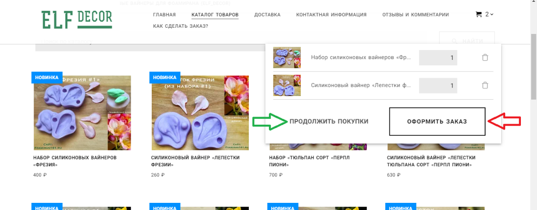This screenshot has height=210, width=537.
Task: Open Набор силиконовых вайнеров «Фрезия» product image
Action: (x=82, y=113)
